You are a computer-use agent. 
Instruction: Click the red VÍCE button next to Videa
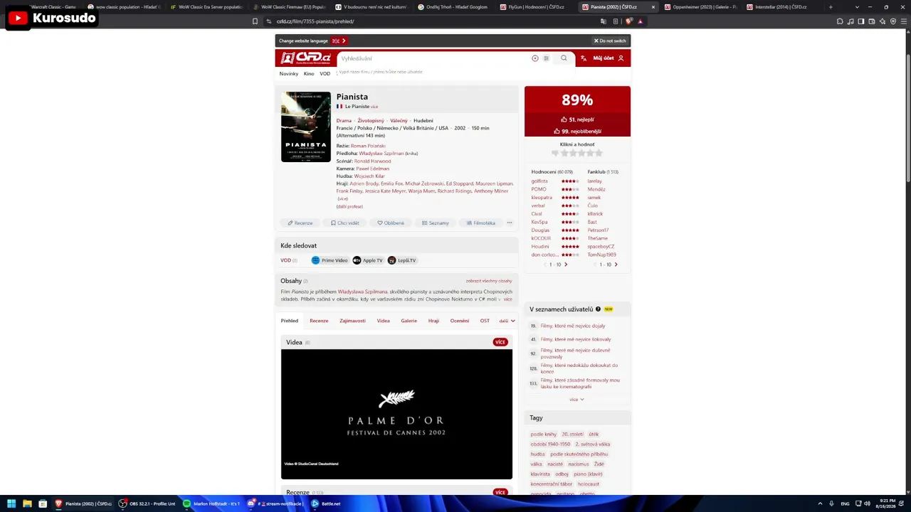tap(500, 342)
